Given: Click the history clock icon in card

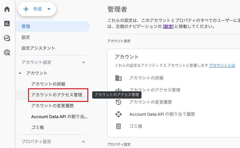Looking at the screenshot, I should point(118,102).
